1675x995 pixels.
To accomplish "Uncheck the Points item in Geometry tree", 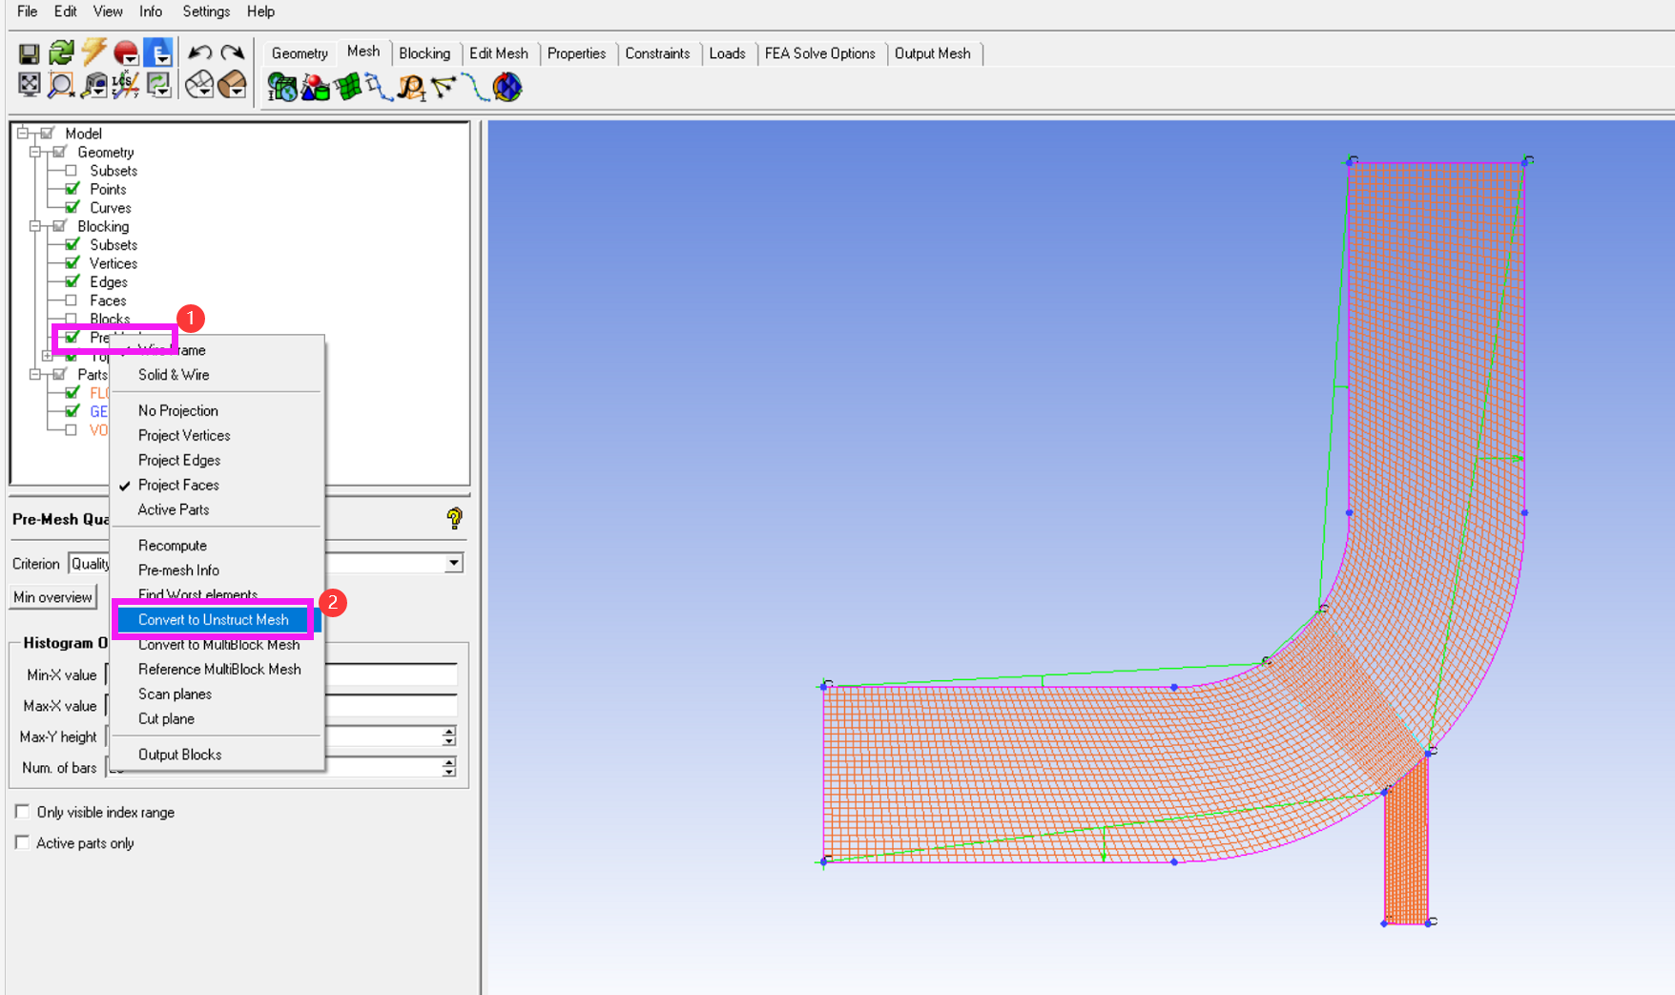I will [x=72, y=189].
